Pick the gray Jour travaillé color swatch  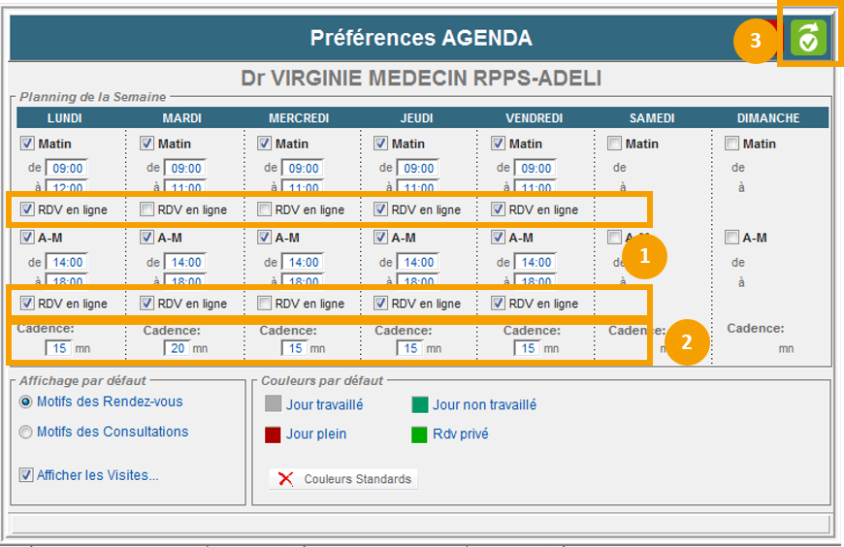273,404
